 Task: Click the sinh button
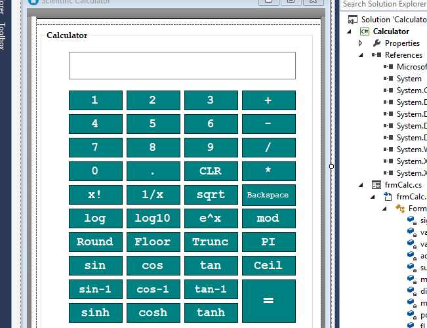(x=96, y=313)
